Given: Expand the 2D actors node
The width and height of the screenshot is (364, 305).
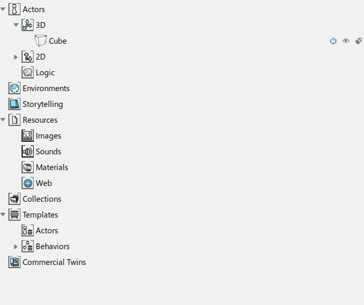Looking at the screenshot, I should click(x=16, y=57).
